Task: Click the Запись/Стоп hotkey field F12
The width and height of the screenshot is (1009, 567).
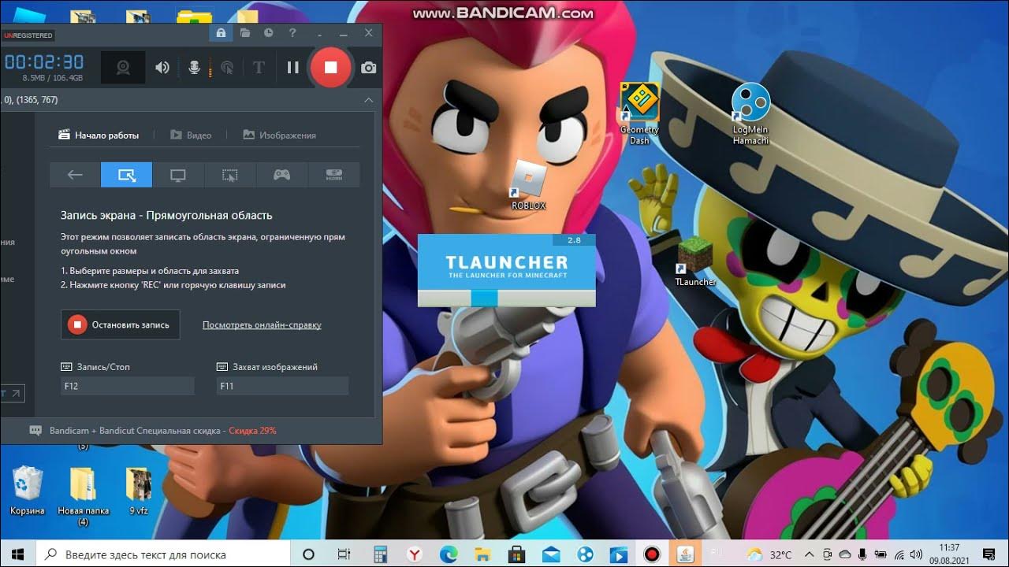Action: click(x=127, y=386)
